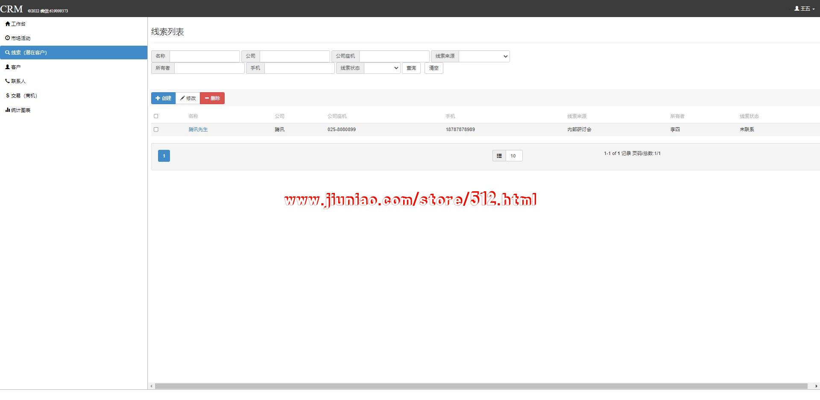Focus the 所有者 search field
The height and width of the screenshot is (400, 820).
click(x=209, y=68)
